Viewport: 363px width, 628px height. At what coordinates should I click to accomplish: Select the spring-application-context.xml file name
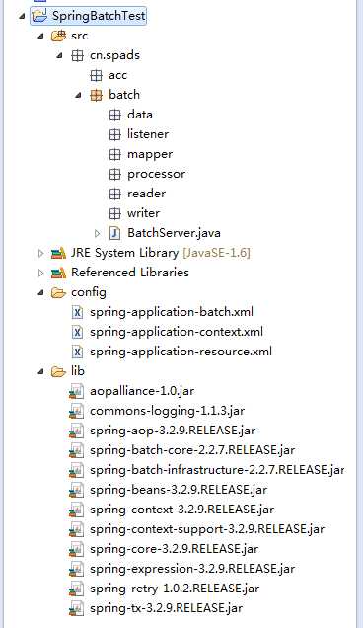pos(177,332)
